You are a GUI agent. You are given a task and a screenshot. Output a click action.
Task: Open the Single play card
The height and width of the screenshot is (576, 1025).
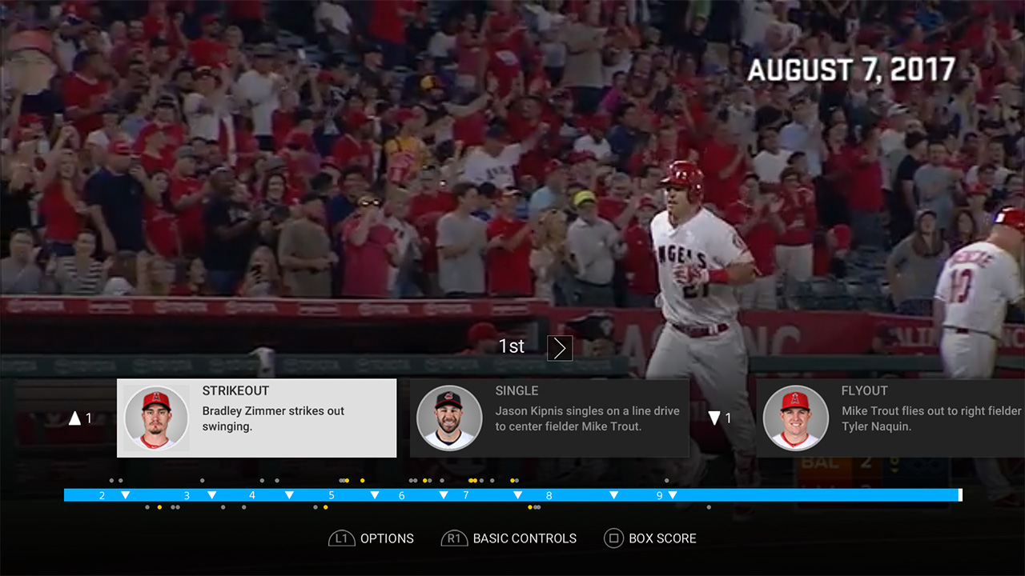point(549,418)
